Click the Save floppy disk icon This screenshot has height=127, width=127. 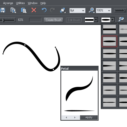[x=3, y=10]
